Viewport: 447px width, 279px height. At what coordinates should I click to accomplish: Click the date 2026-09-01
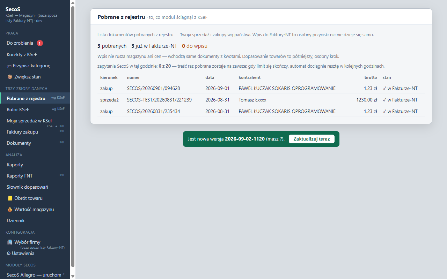coord(217,88)
